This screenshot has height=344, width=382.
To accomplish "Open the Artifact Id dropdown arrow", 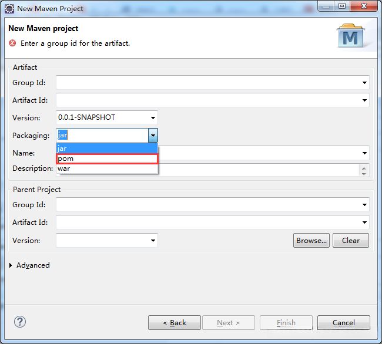I will [364, 100].
